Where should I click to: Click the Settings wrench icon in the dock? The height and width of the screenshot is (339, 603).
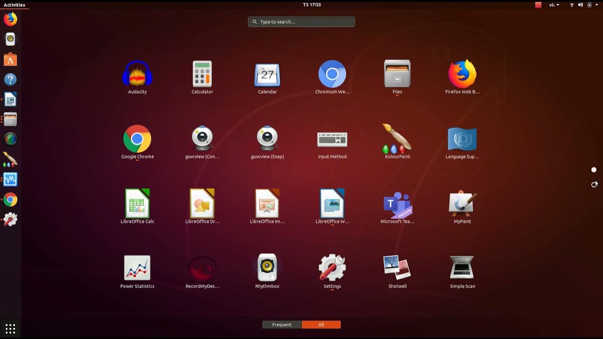(10, 219)
